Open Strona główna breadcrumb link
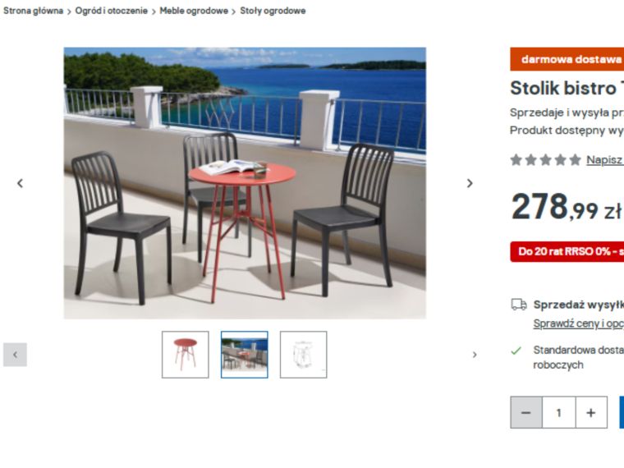 (x=34, y=11)
